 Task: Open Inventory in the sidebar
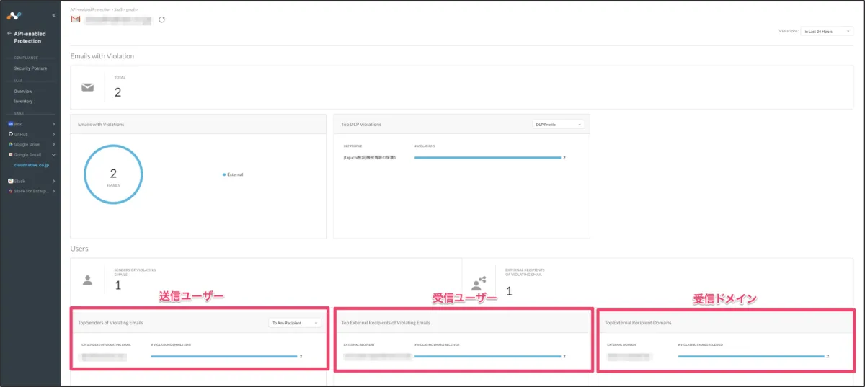[23, 102]
